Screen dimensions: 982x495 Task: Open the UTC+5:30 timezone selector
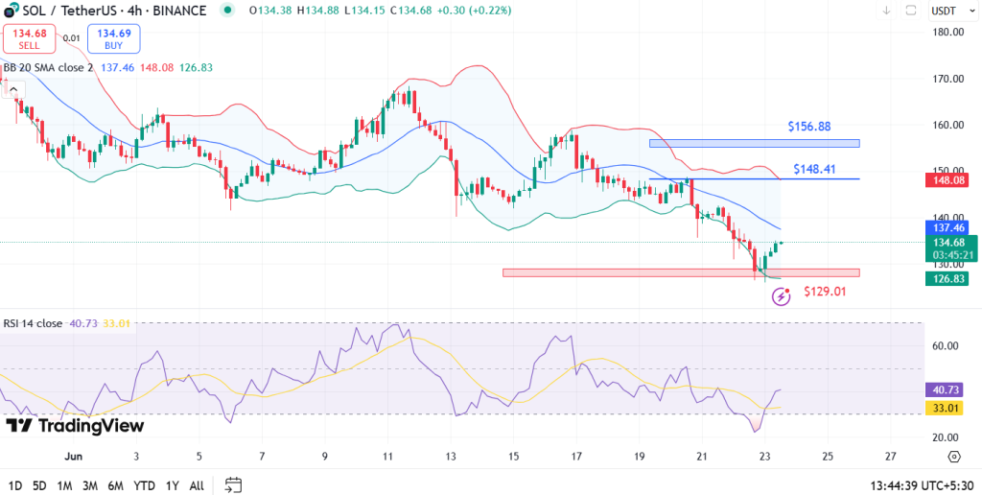(x=921, y=484)
